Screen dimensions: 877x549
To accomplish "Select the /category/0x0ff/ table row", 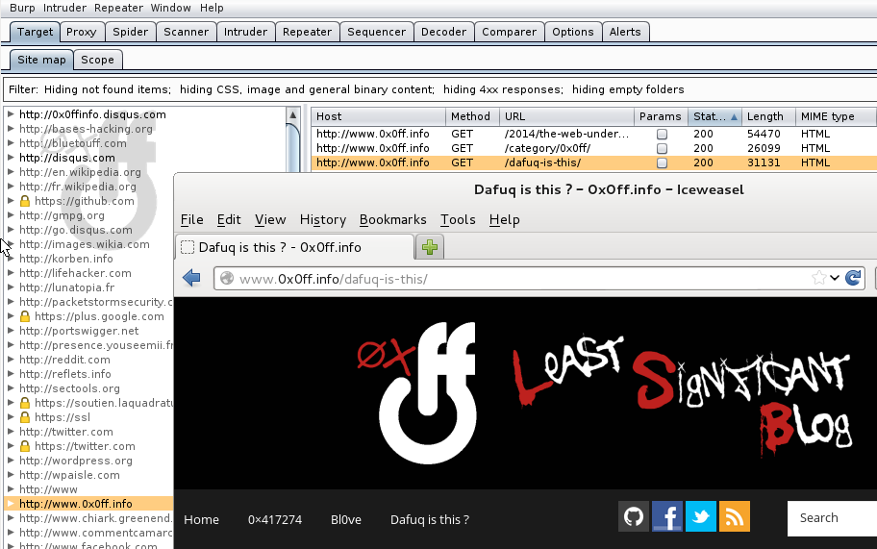I will 593,148.
